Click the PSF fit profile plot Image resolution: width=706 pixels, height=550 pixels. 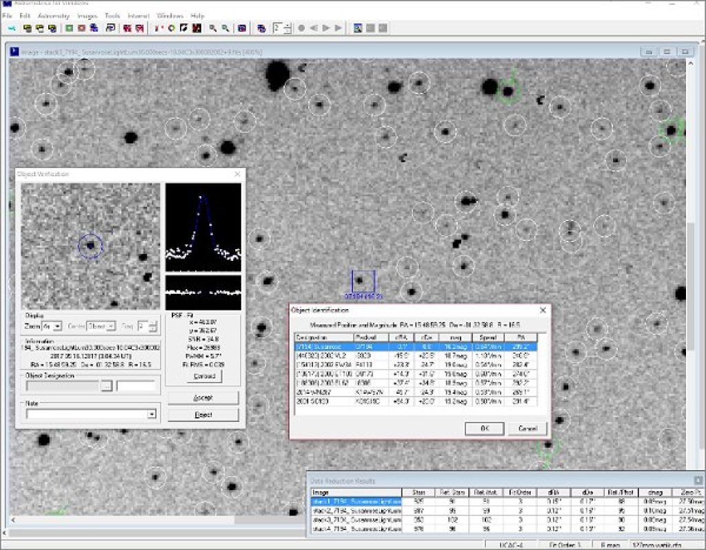pyautogui.click(x=203, y=227)
